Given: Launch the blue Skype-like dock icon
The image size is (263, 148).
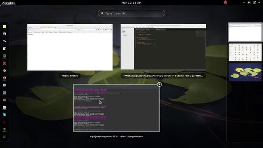Looking at the screenshot, I should 5,115.
